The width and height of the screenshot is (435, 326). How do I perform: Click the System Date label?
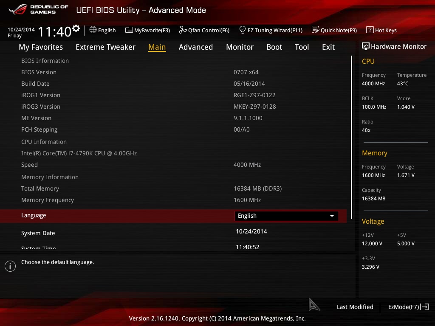click(38, 233)
